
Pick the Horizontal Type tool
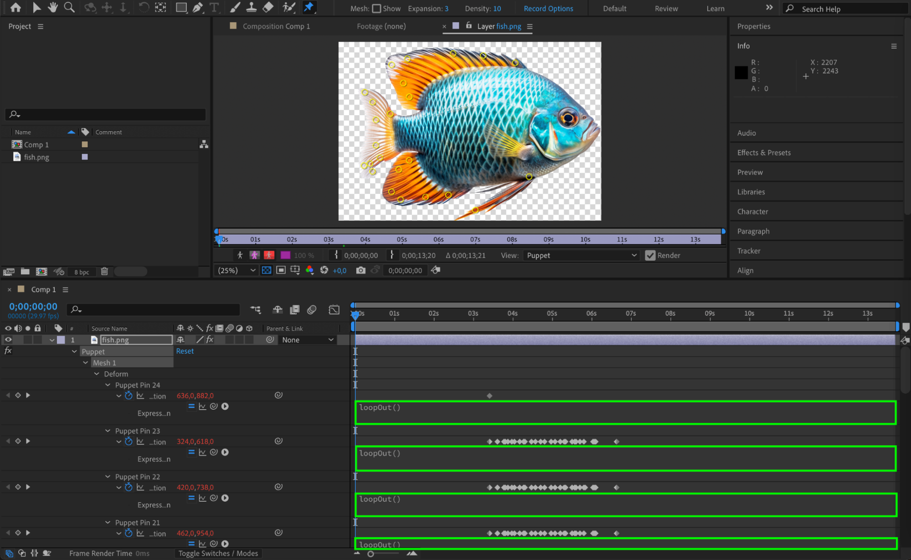point(214,7)
